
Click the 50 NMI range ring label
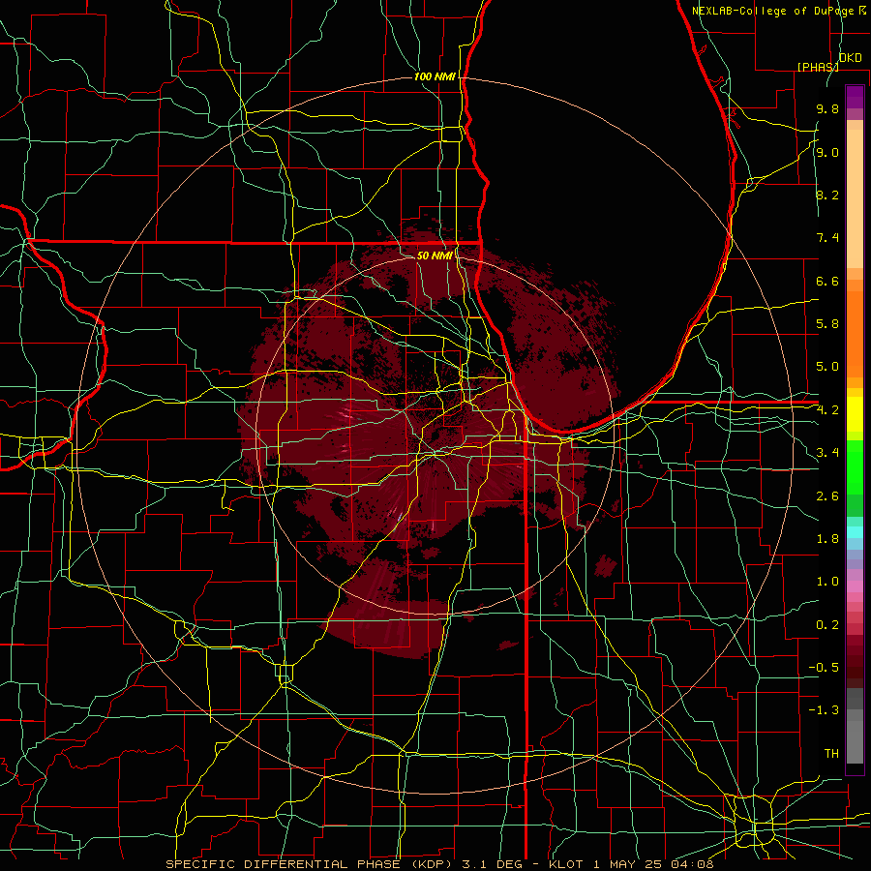pos(435,255)
